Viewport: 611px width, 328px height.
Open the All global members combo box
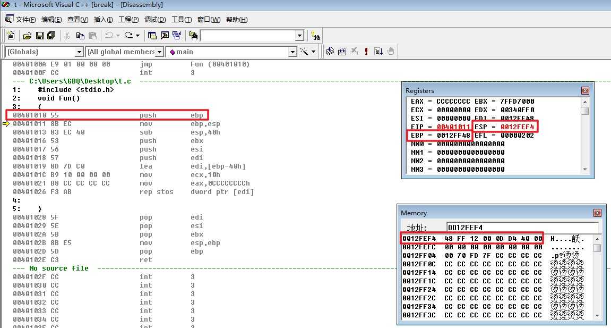125,52
